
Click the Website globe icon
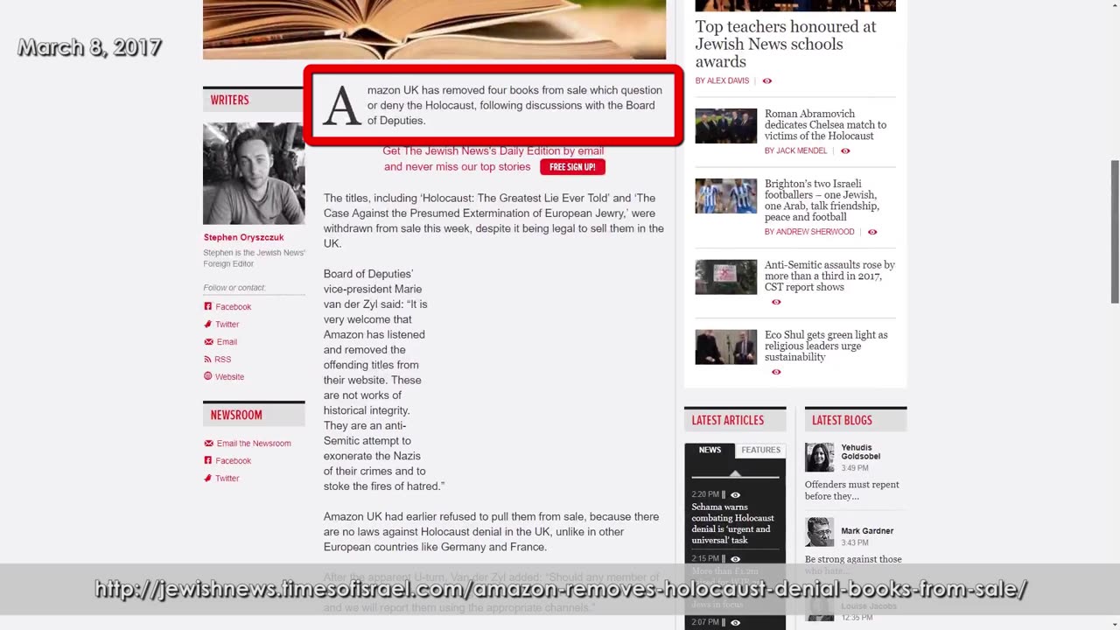[x=208, y=376]
